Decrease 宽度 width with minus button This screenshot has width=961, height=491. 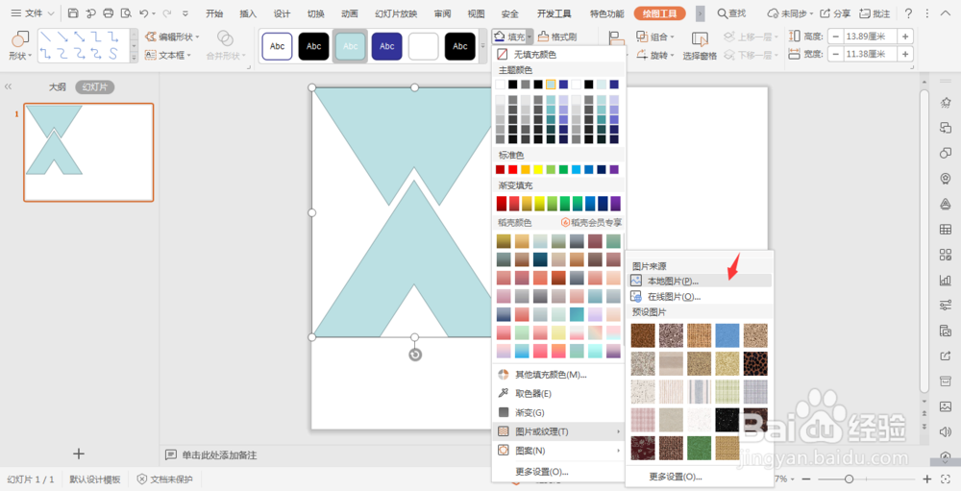835,54
